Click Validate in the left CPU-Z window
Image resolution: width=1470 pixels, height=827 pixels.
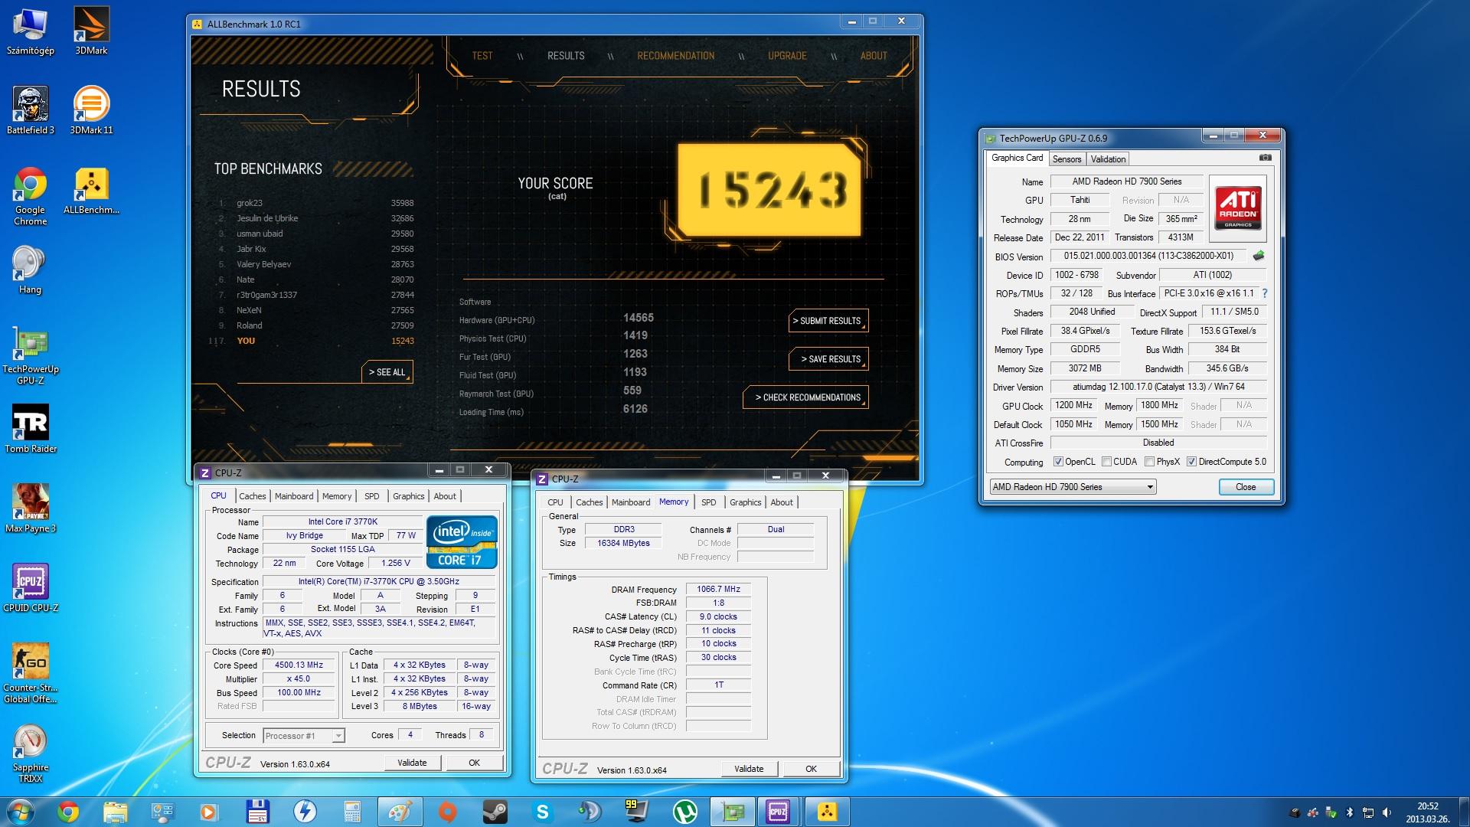[412, 763]
